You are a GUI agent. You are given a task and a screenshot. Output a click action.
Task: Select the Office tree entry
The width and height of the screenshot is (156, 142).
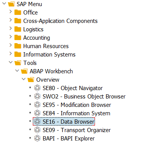point(31,13)
